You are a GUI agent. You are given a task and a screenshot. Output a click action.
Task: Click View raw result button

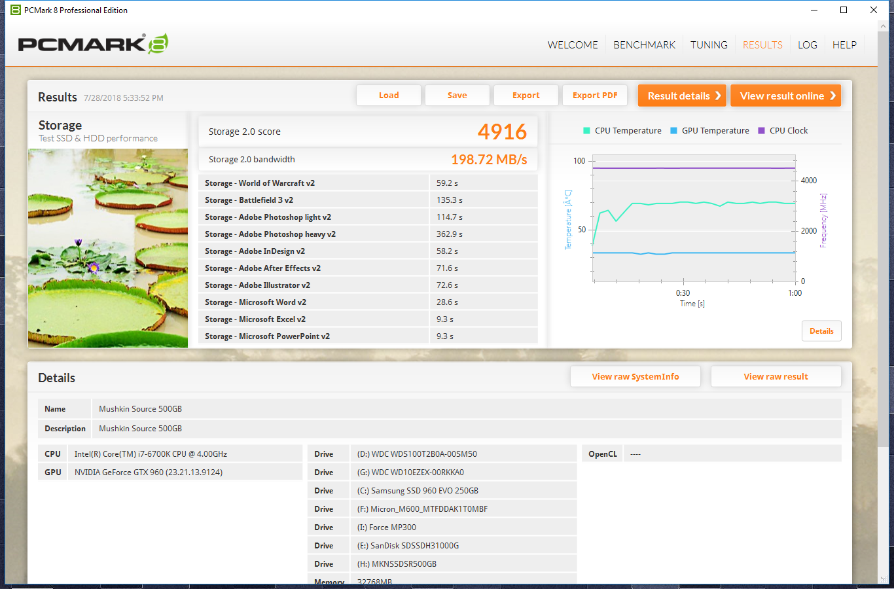click(x=776, y=377)
